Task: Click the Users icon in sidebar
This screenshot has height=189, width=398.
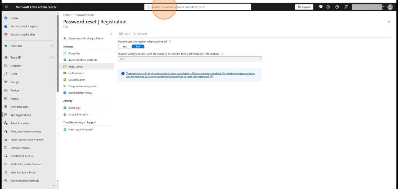Action: click(6, 74)
